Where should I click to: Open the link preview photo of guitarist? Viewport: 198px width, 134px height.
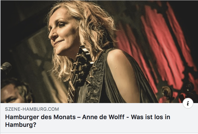coord(99,52)
